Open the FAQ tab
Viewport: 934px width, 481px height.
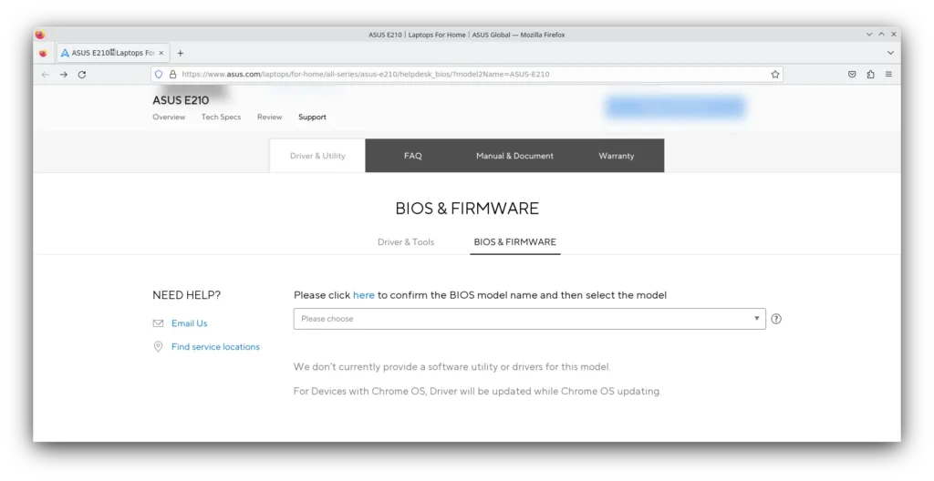pos(413,156)
